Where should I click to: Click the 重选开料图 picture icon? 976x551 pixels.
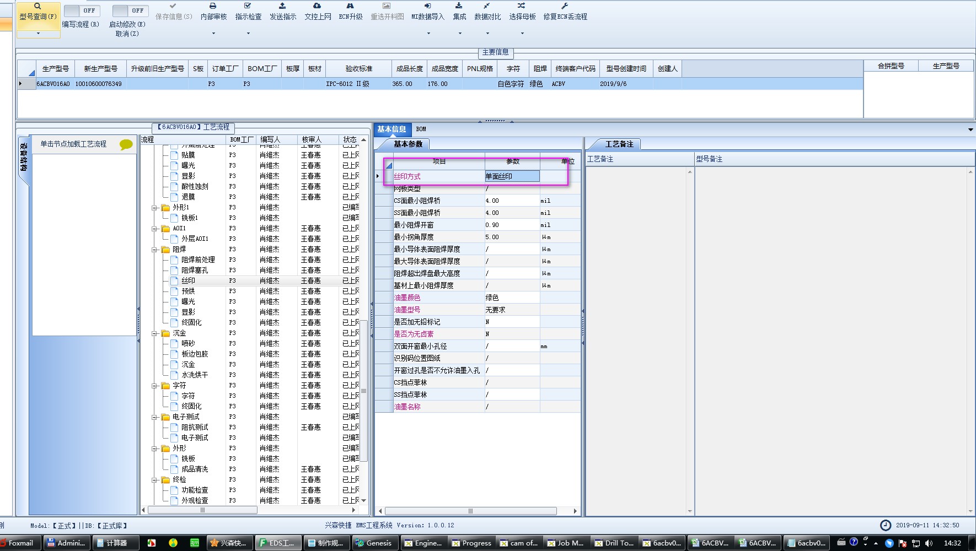(x=387, y=6)
